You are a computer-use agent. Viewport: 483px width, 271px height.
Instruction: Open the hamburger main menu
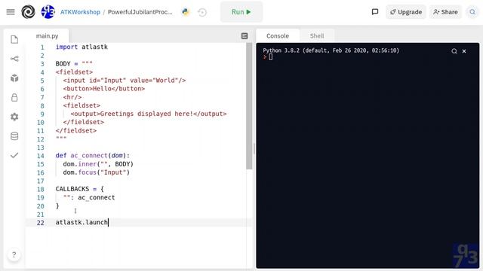point(11,12)
